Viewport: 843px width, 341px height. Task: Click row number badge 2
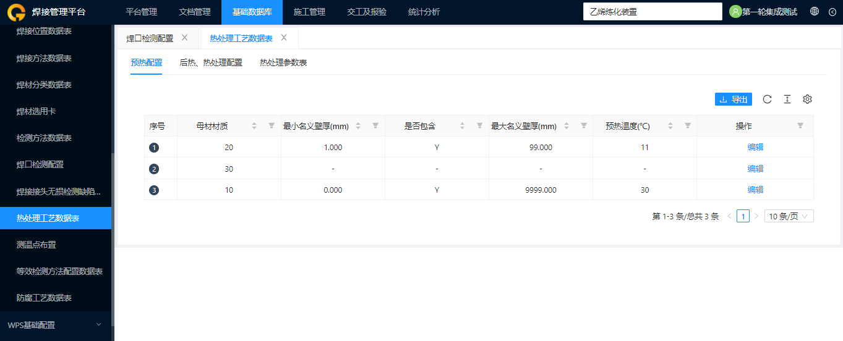154,169
